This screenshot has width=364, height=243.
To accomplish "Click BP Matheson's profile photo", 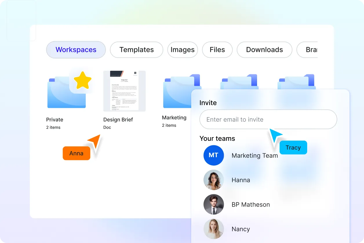I will (214, 204).
